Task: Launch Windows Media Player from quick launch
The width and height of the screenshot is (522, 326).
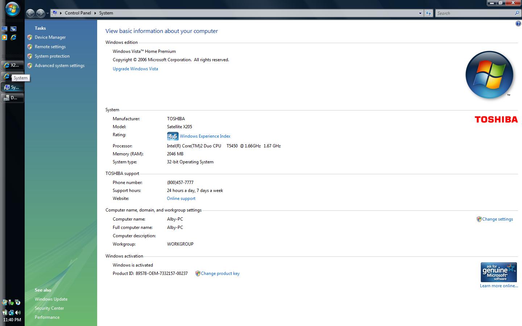Action: coord(4,37)
